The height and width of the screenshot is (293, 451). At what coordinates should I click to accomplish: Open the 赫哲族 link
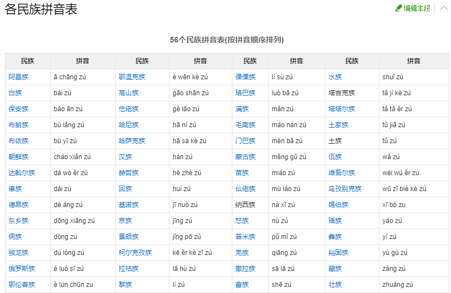(x=128, y=173)
